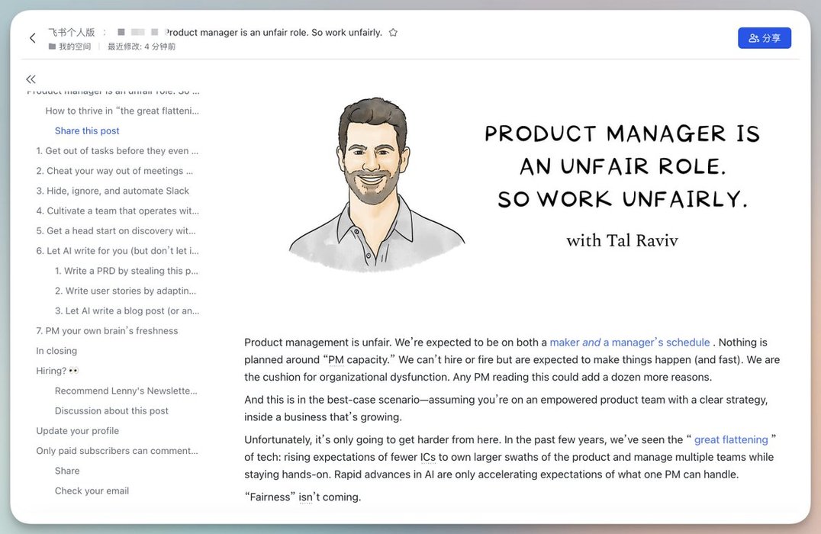Open "Check your email" outline item
This screenshot has width=821, height=534.
coord(92,491)
